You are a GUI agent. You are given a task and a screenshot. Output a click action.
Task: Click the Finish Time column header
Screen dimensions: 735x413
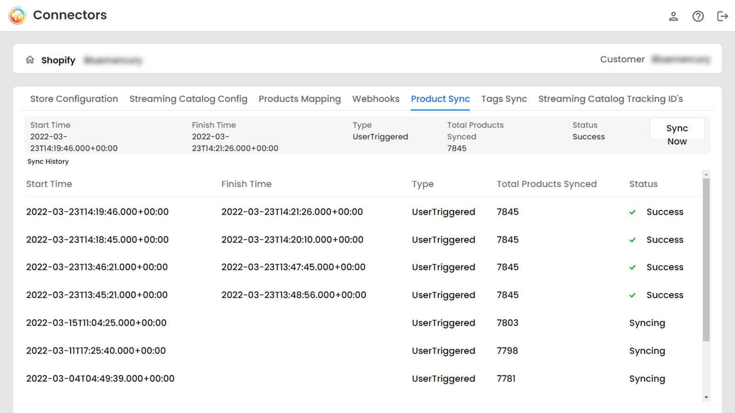coord(246,184)
